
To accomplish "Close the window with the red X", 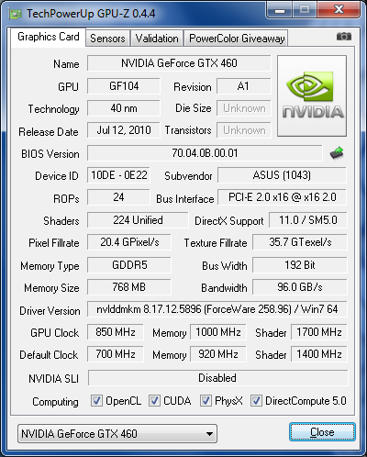I will 339,10.
